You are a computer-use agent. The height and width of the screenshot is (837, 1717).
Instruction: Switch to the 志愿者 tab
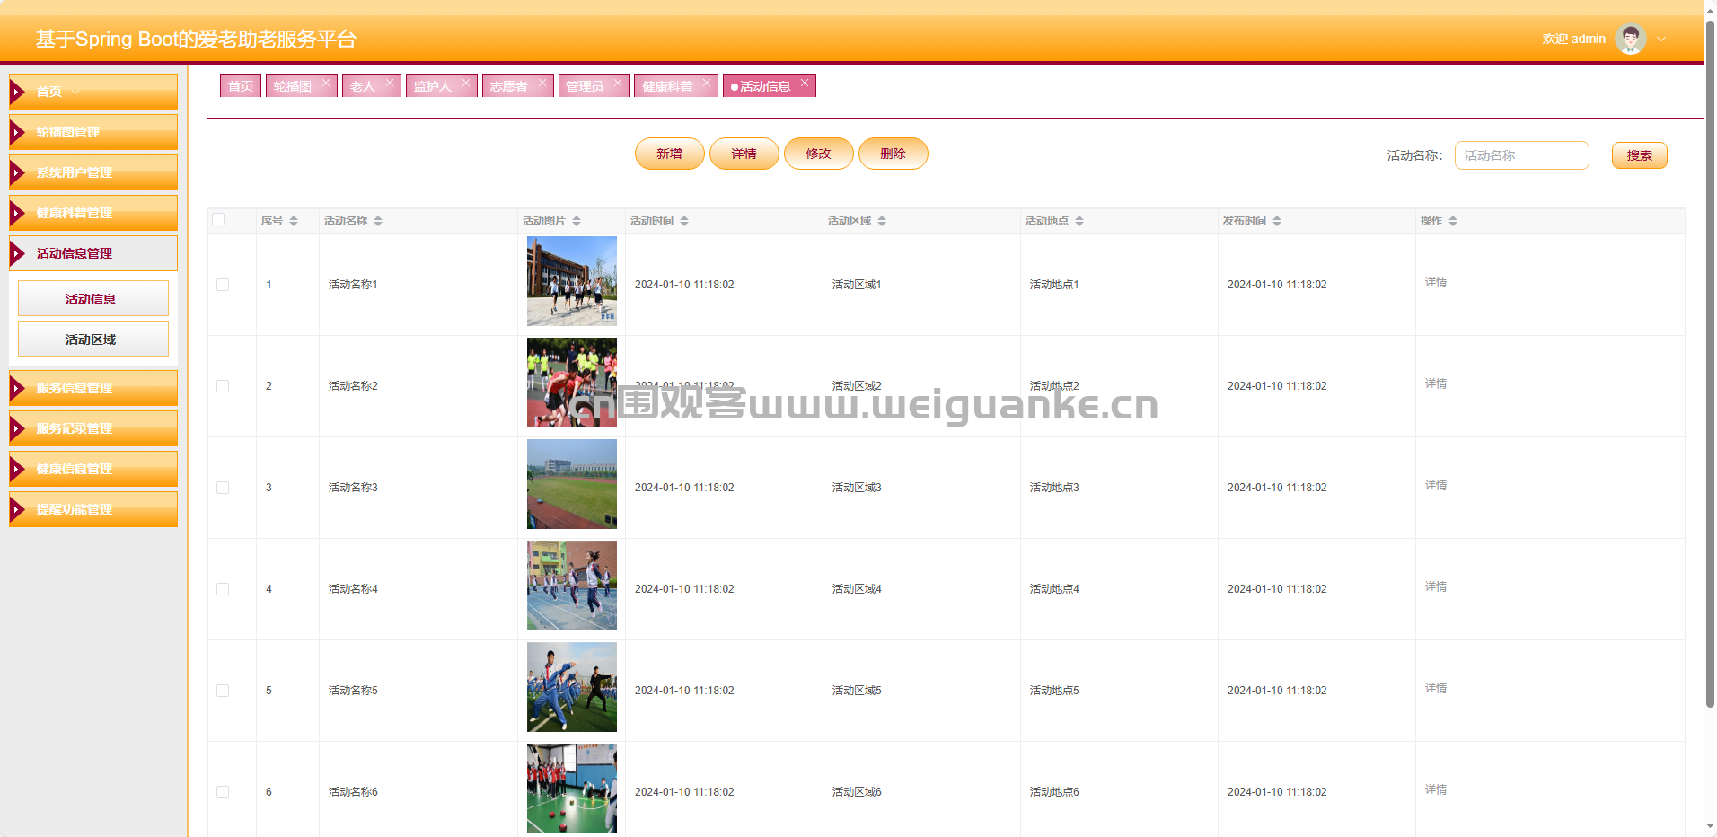pyautogui.click(x=509, y=86)
